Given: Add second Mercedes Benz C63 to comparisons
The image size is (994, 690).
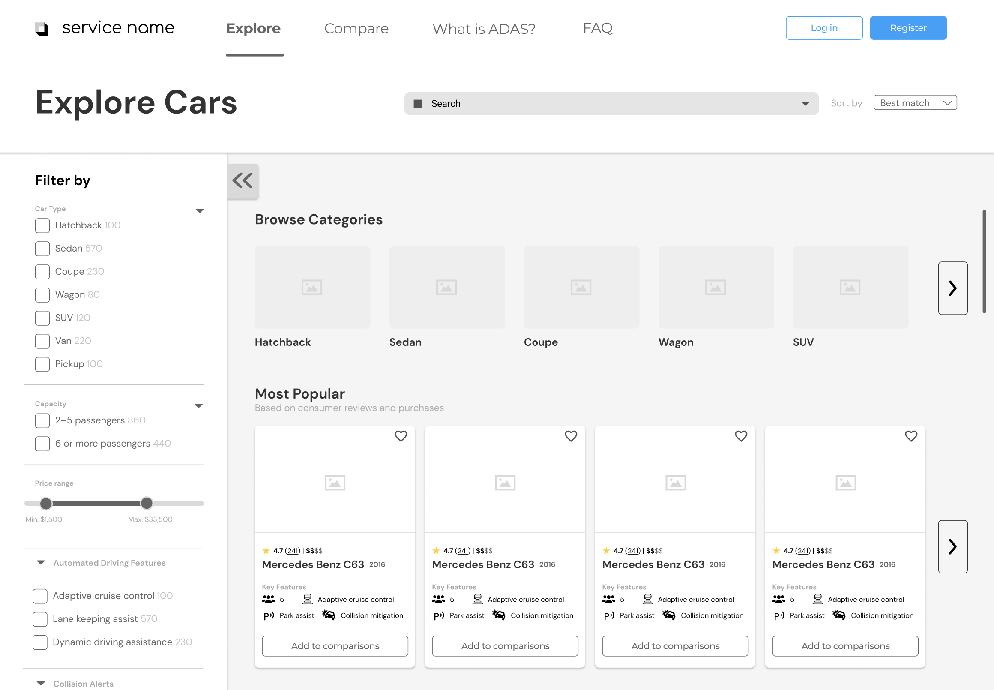Looking at the screenshot, I should coord(505,646).
